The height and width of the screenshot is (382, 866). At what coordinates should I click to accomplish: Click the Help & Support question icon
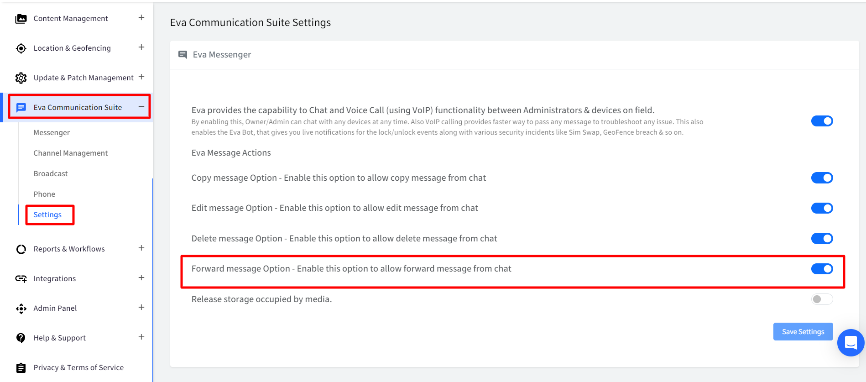[x=21, y=338]
